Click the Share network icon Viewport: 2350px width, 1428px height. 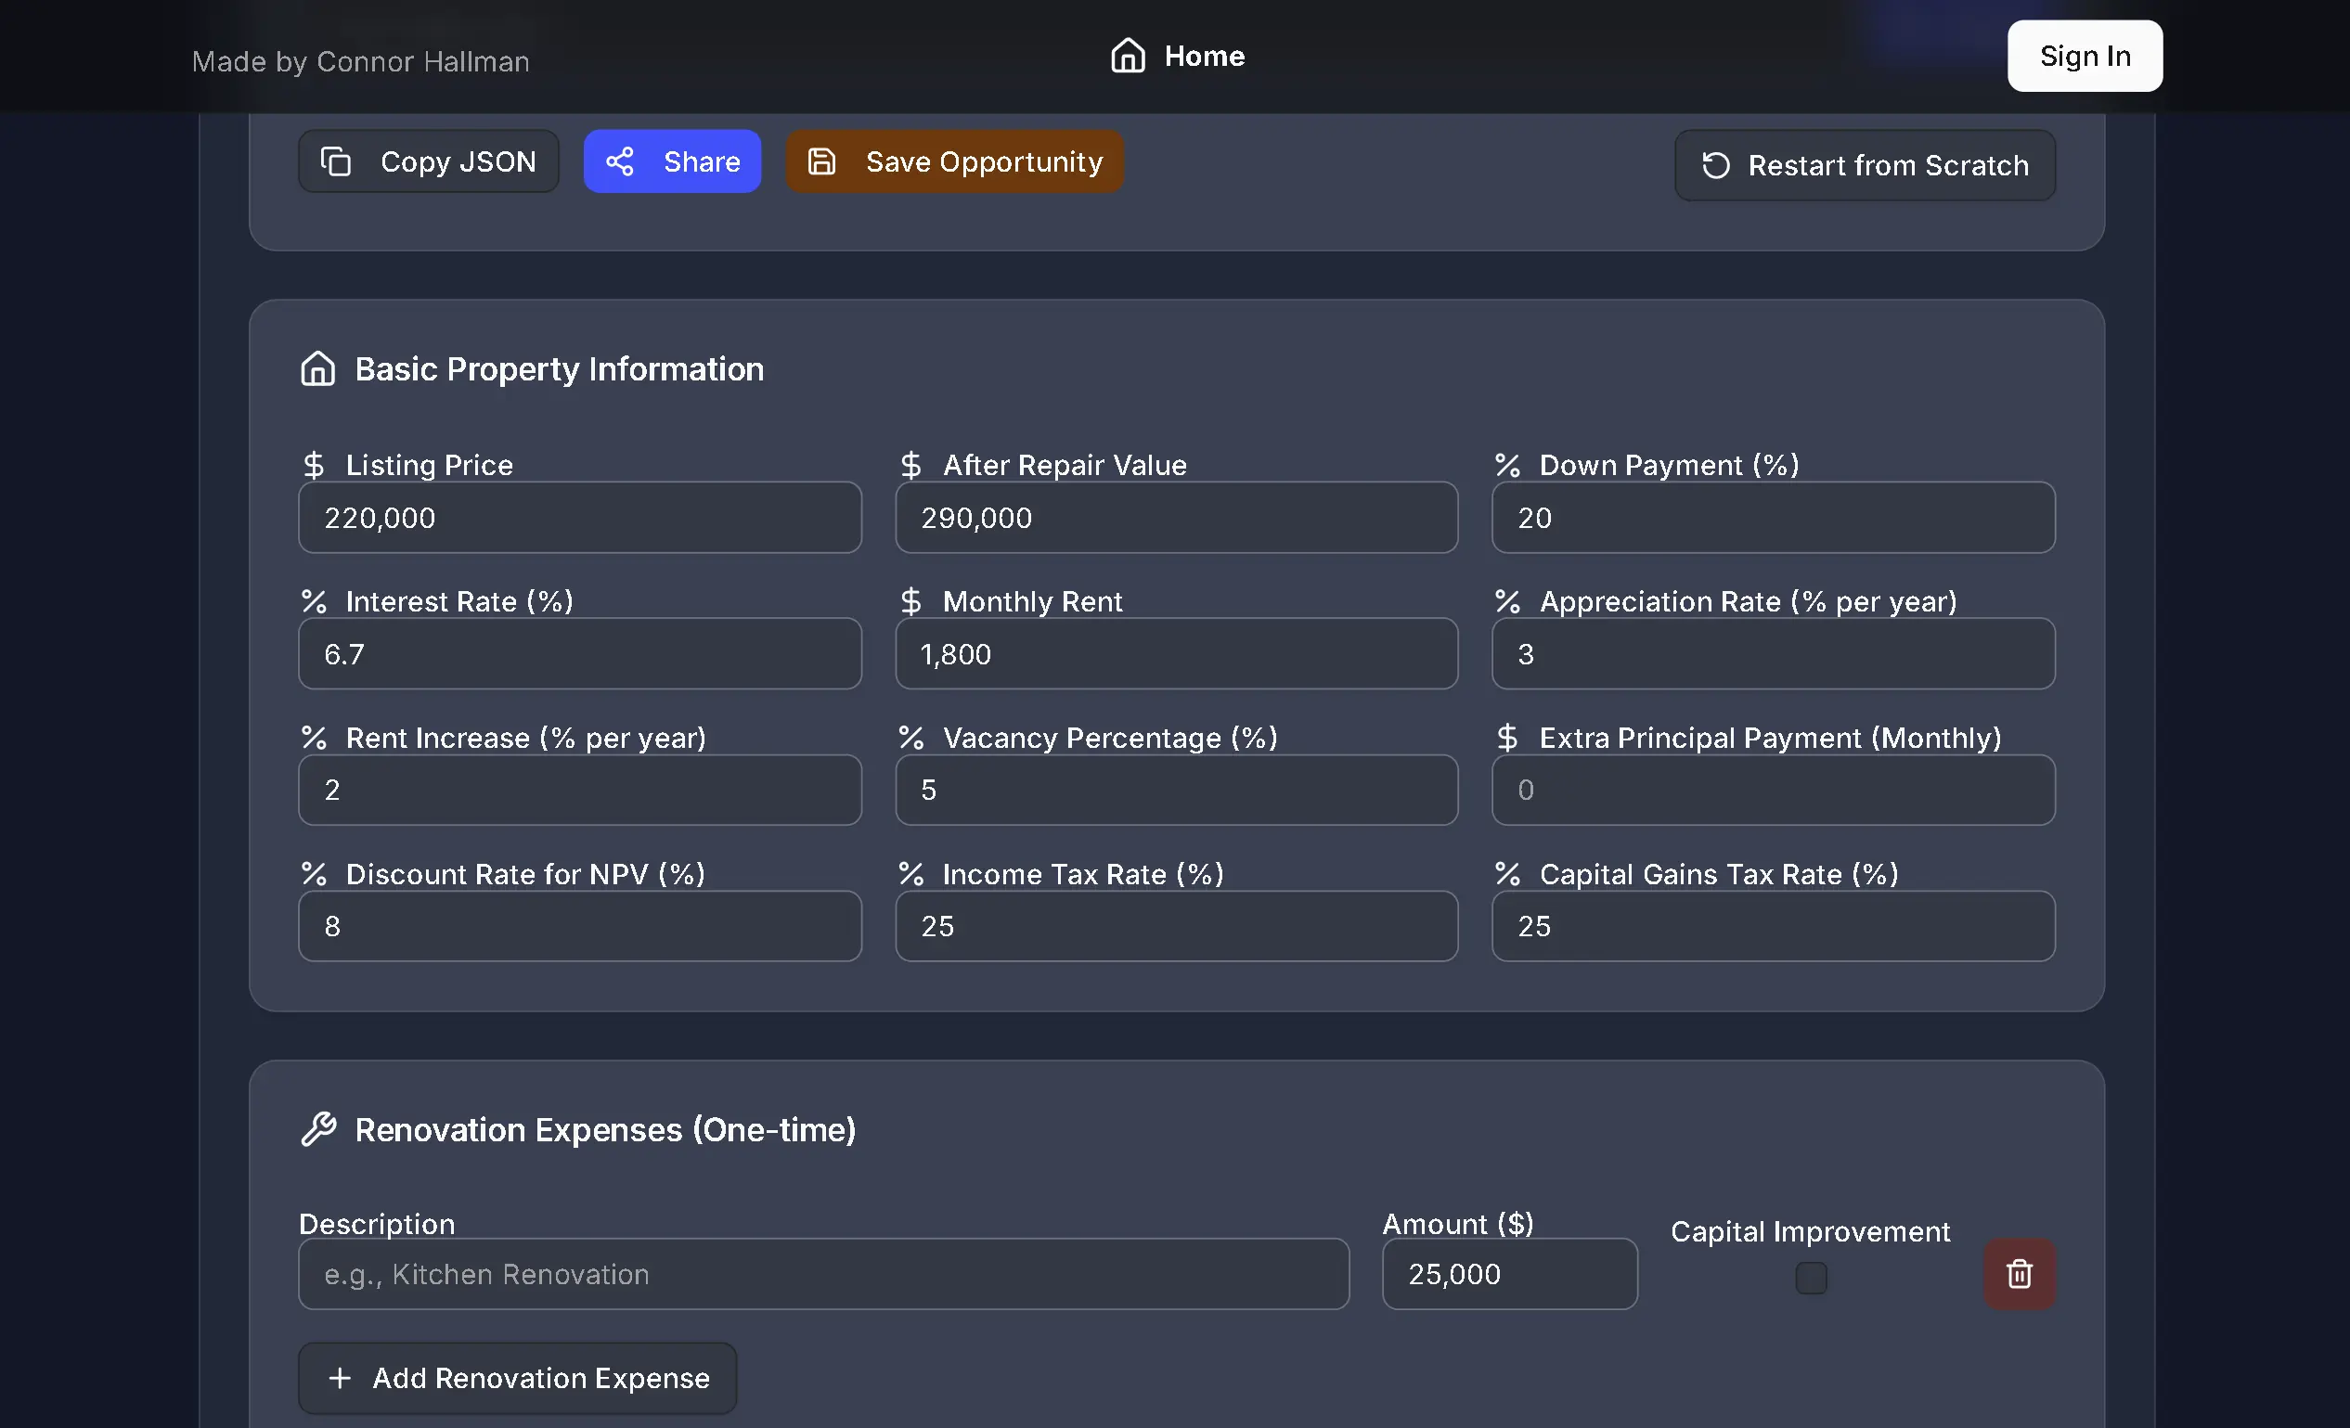click(x=621, y=161)
